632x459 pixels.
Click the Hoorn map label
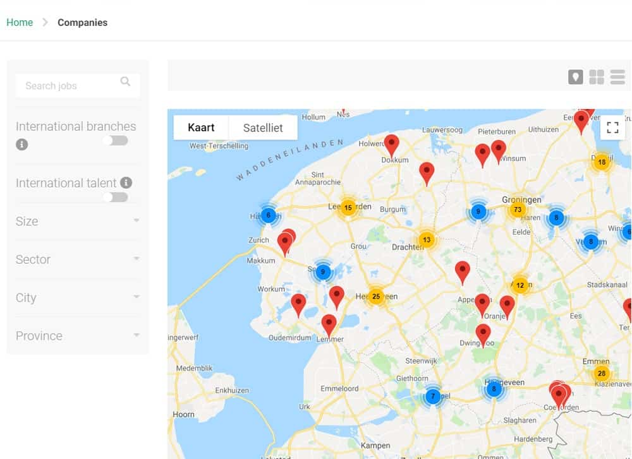(183, 414)
